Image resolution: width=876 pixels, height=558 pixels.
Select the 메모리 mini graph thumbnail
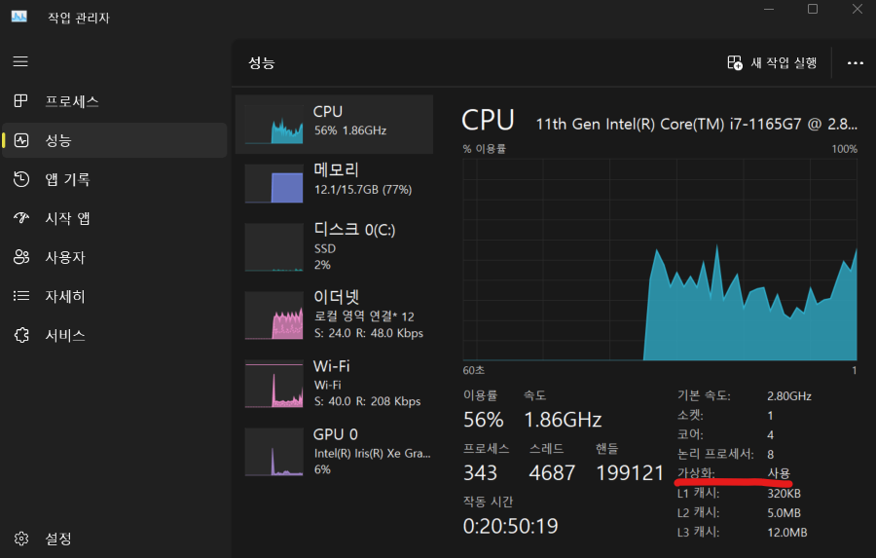pos(274,183)
